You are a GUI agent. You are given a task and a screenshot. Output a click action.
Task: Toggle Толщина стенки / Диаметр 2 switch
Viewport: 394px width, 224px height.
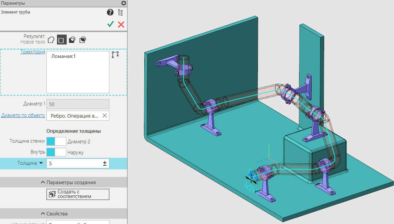(x=56, y=141)
